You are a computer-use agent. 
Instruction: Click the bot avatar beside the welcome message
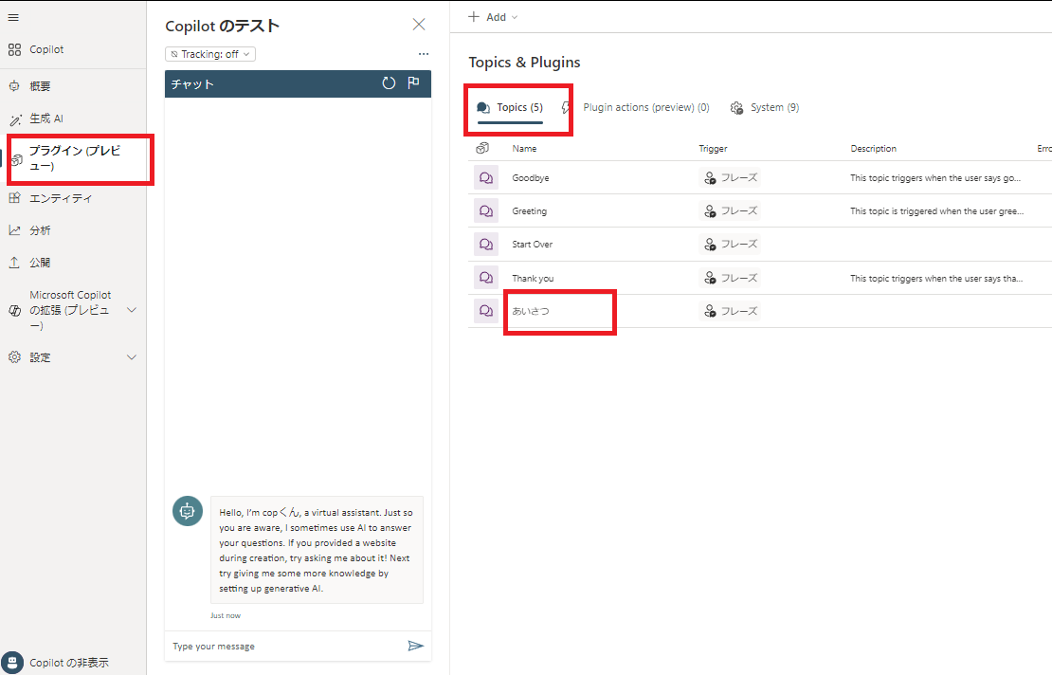[187, 511]
